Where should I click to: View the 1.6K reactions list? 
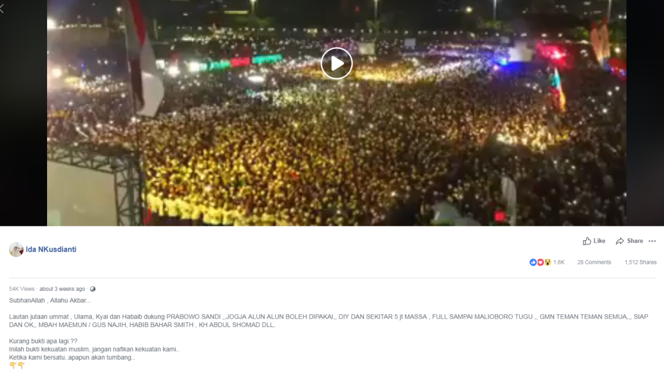tap(558, 263)
